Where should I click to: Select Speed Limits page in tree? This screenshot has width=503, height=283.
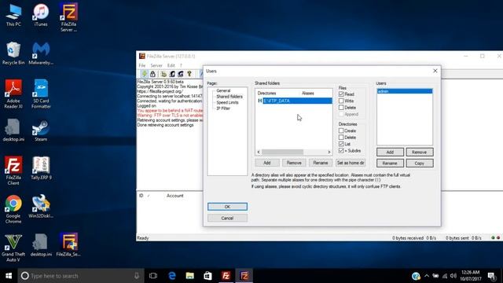227,103
